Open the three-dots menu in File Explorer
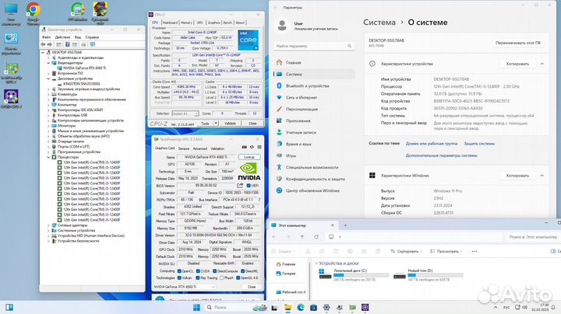 coord(475,251)
